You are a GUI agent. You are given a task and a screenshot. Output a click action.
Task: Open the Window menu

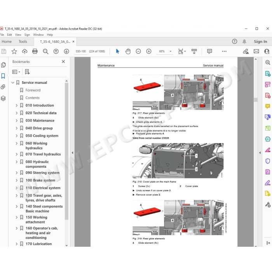click(38, 35)
